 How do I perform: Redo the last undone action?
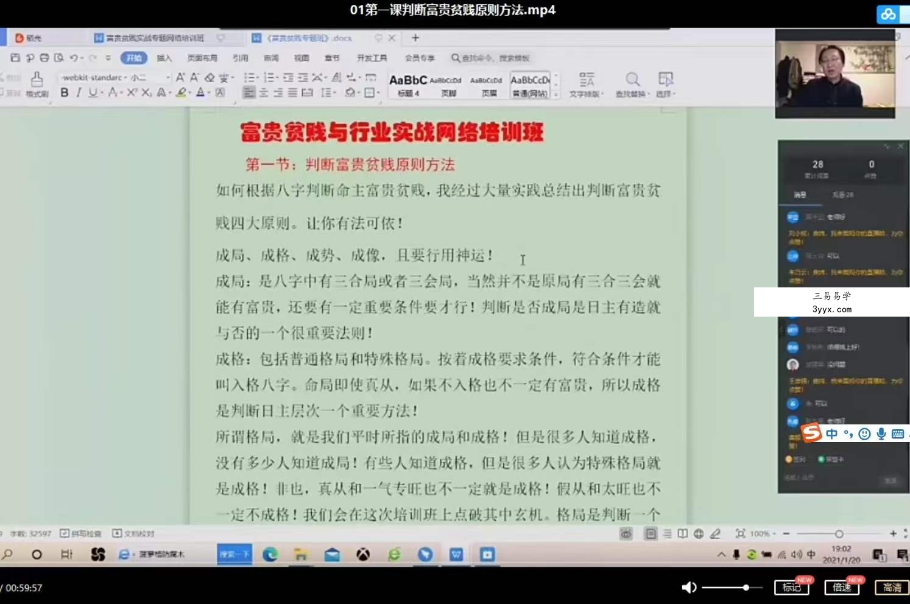tap(93, 58)
